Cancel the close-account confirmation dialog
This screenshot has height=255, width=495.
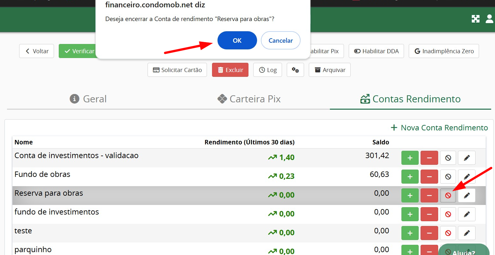(280, 40)
